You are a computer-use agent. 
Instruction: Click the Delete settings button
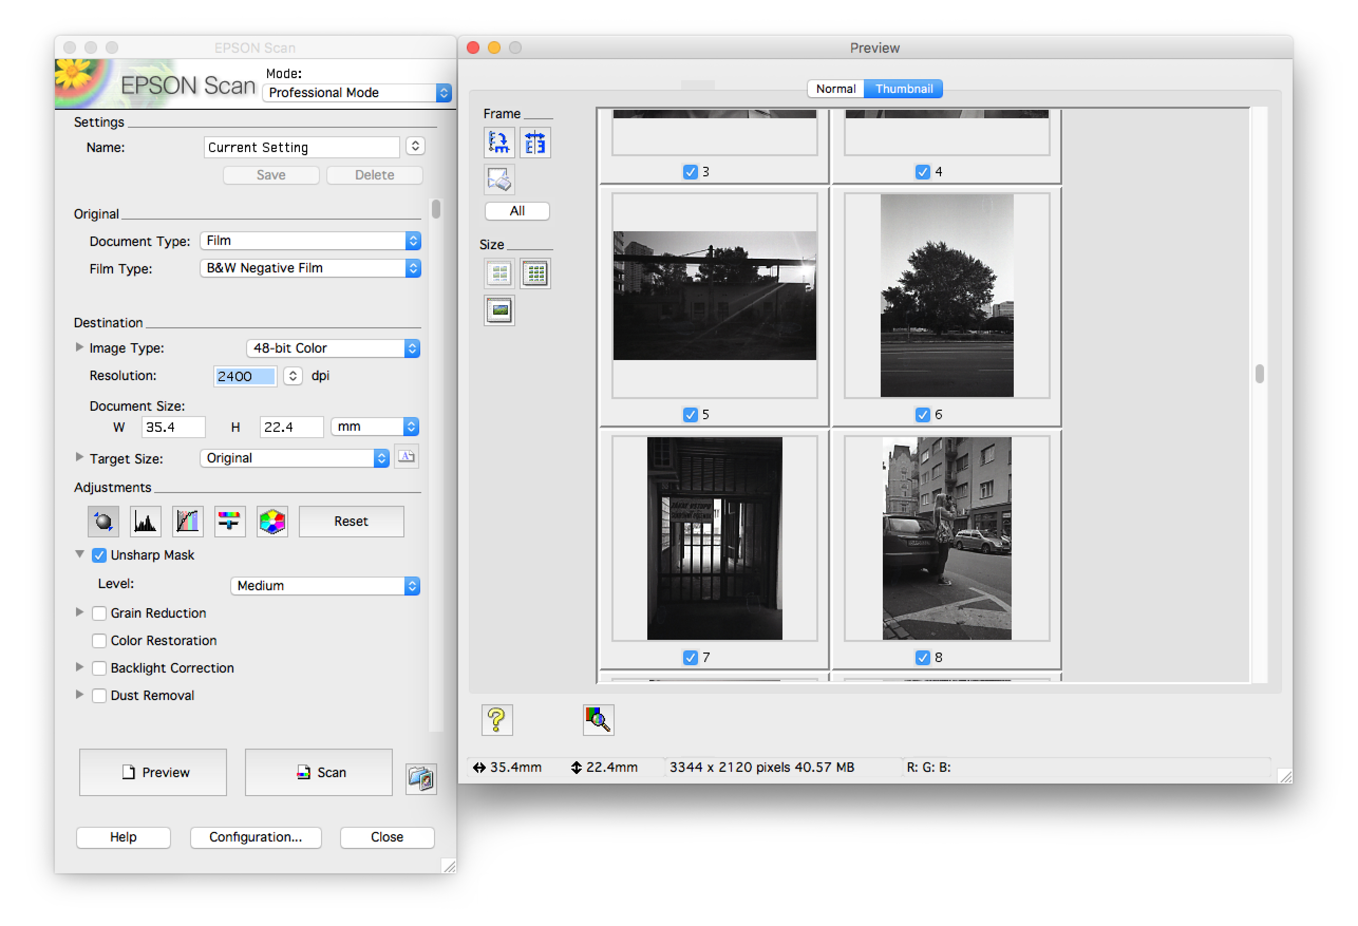tap(374, 175)
